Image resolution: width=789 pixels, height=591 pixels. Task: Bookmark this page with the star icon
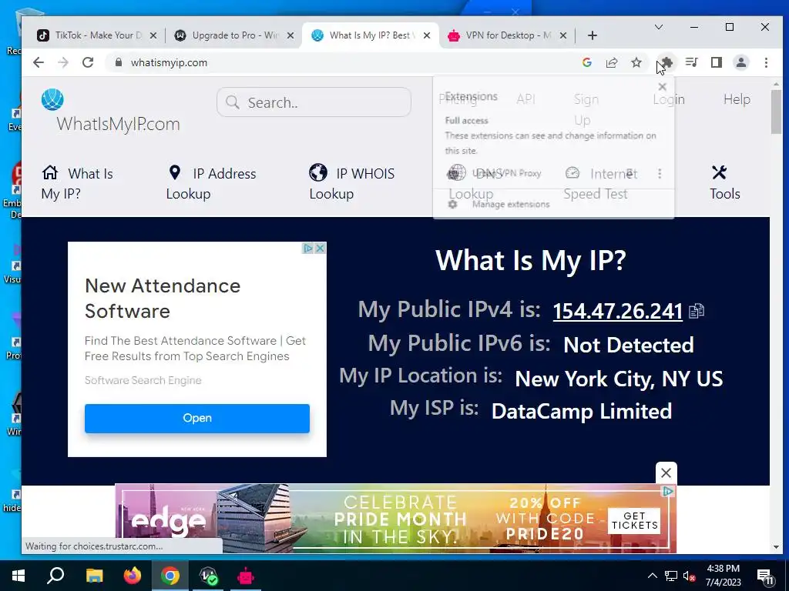click(x=636, y=62)
